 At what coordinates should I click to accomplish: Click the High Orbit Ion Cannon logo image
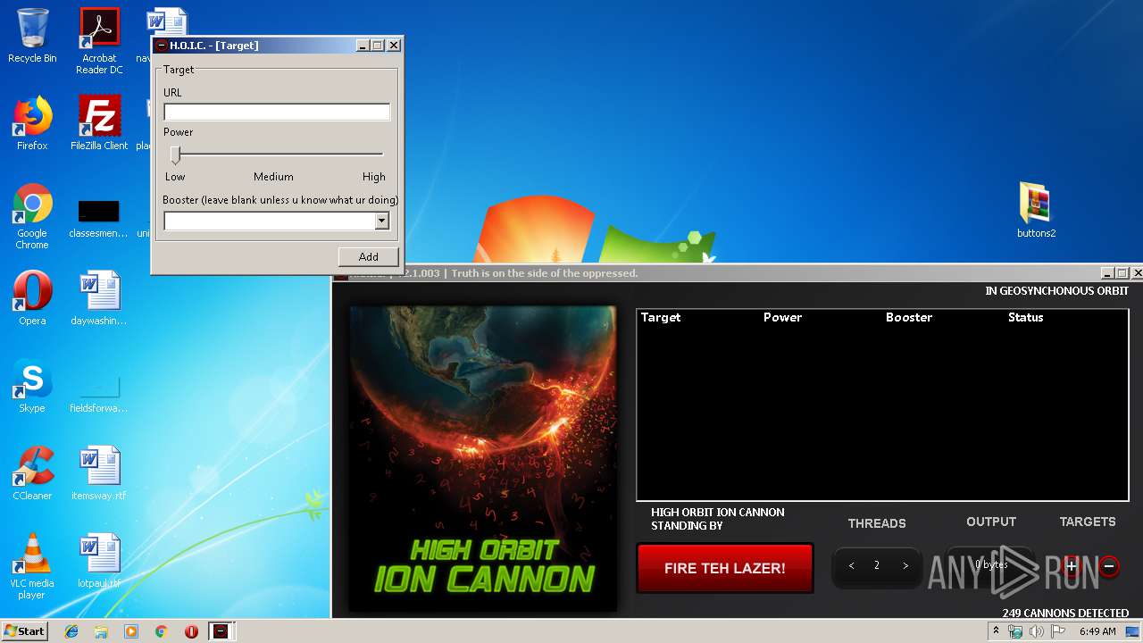click(x=482, y=459)
